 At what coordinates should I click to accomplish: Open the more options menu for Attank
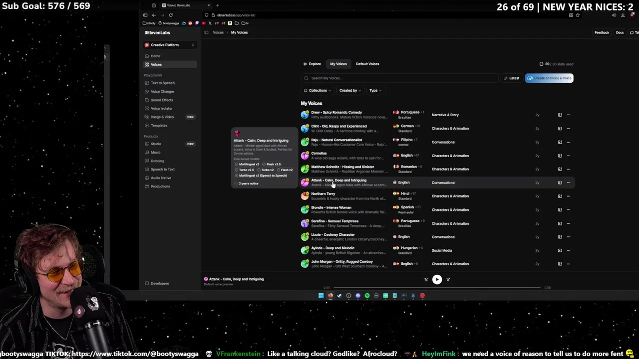(x=568, y=182)
